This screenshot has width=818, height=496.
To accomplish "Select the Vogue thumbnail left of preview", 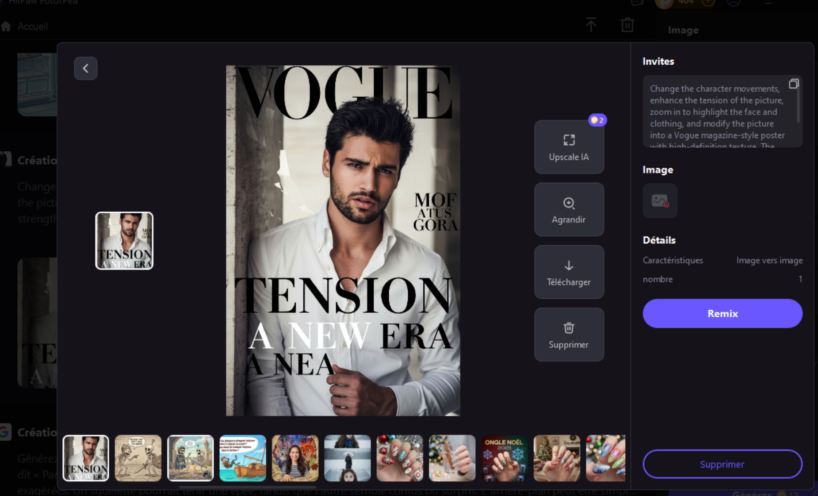I will (124, 241).
